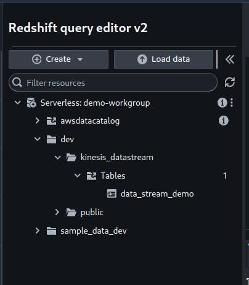Click the Tables count value 1
The height and width of the screenshot is (285, 249).
(x=225, y=176)
